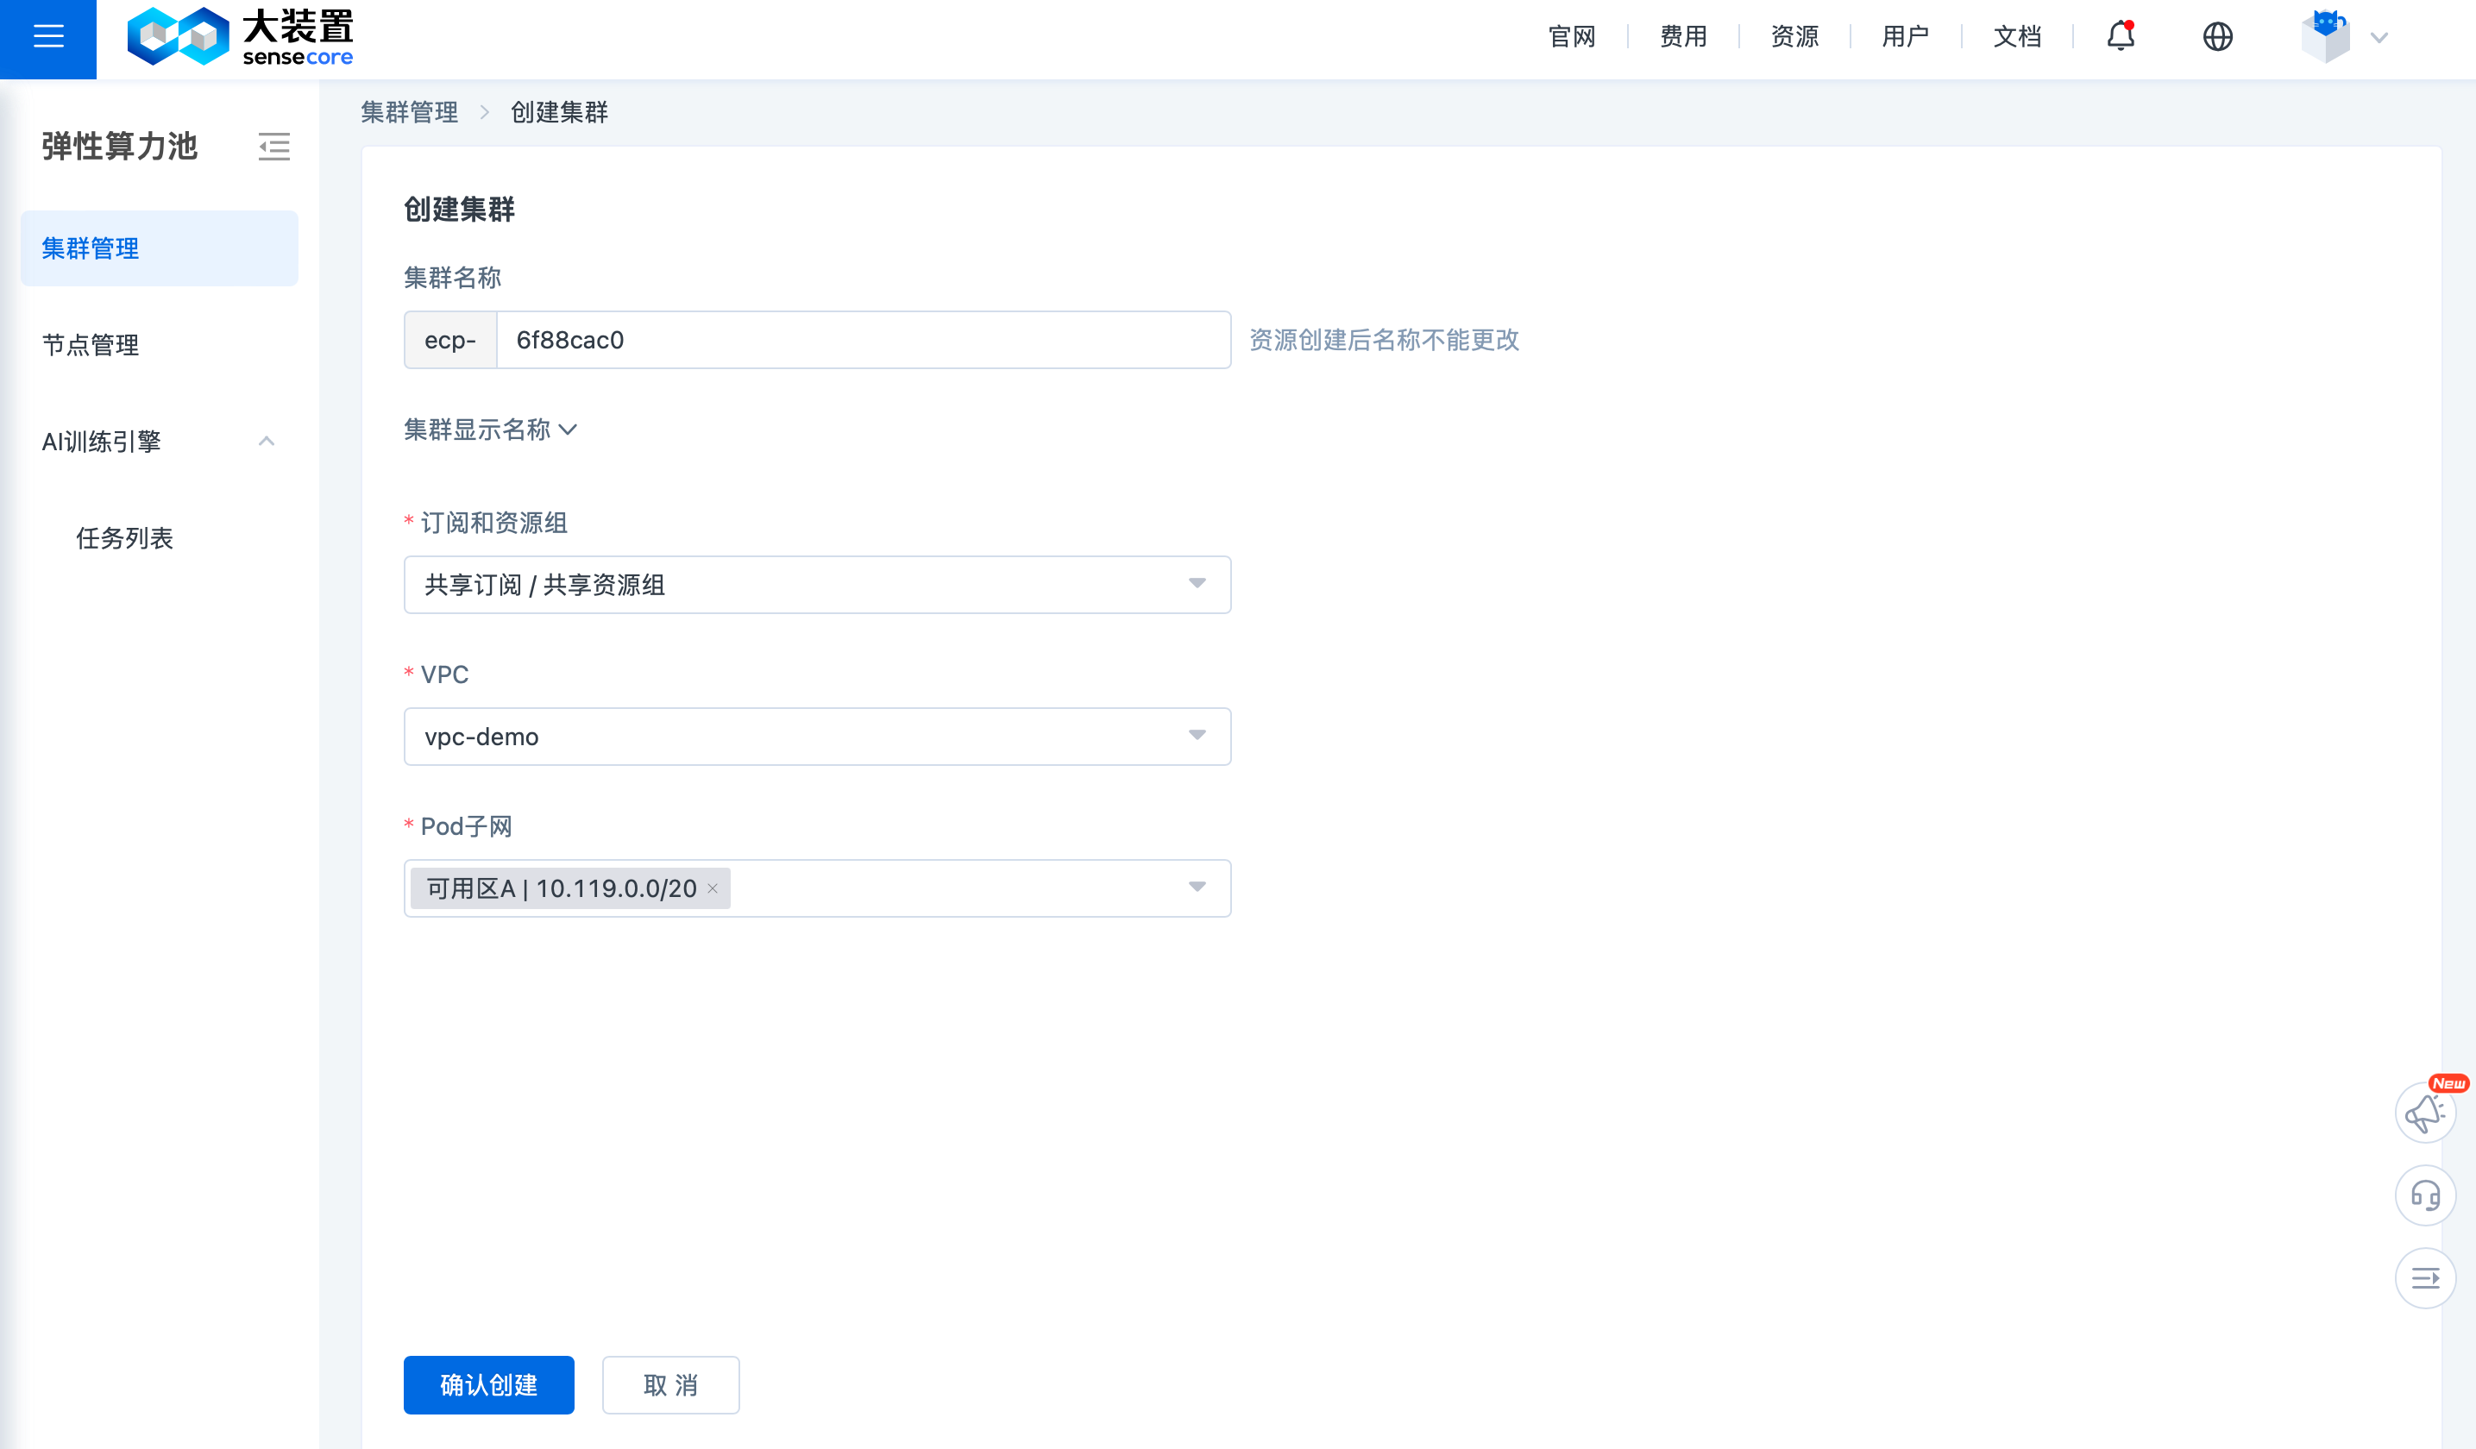The height and width of the screenshot is (1449, 2476).
Task: Click the 弹性算力池 sidebar title
Action: pyautogui.click(x=120, y=147)
